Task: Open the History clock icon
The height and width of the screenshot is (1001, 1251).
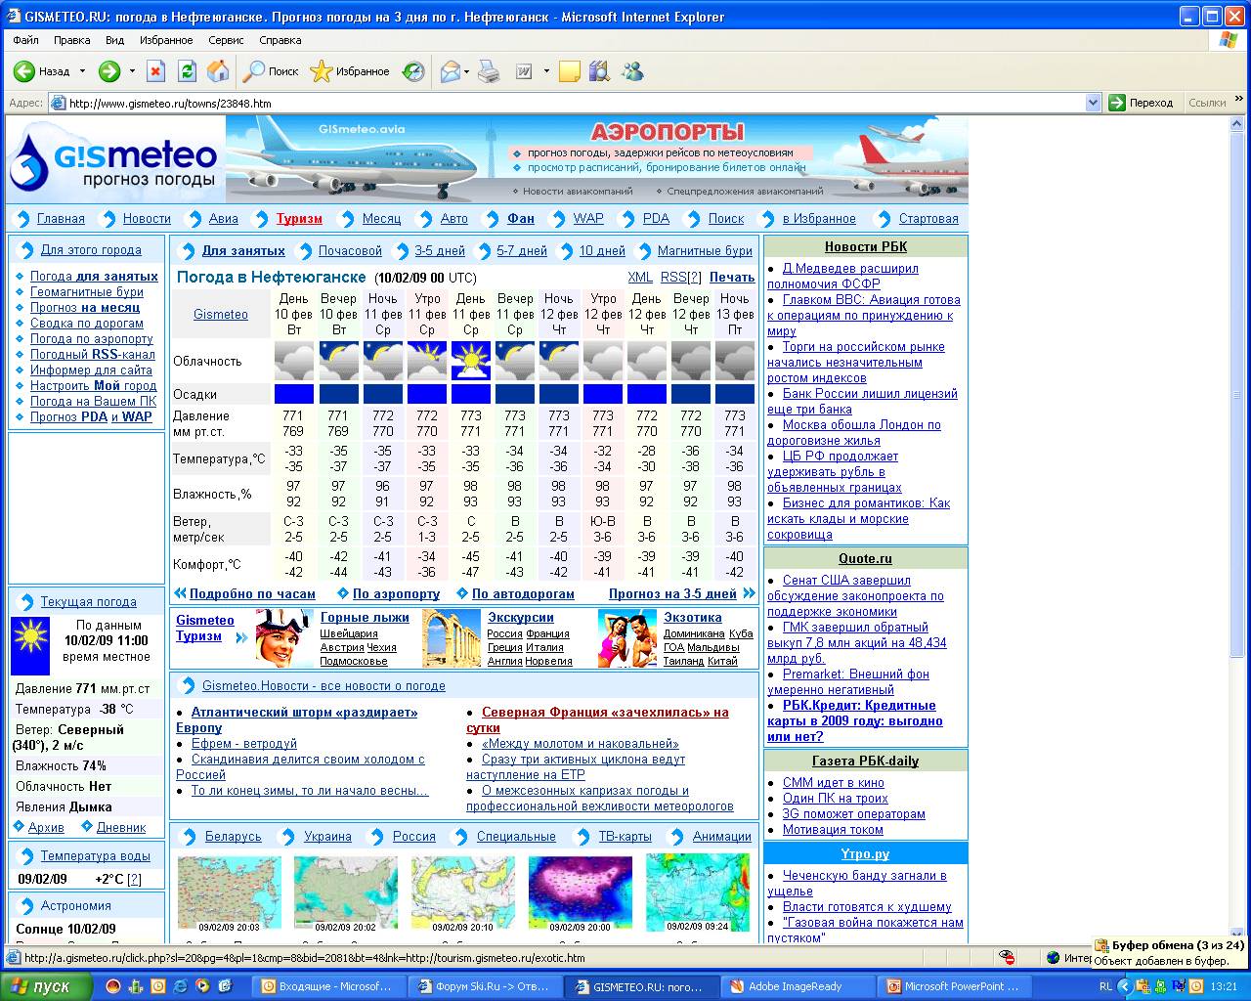Action: [413, 71]
